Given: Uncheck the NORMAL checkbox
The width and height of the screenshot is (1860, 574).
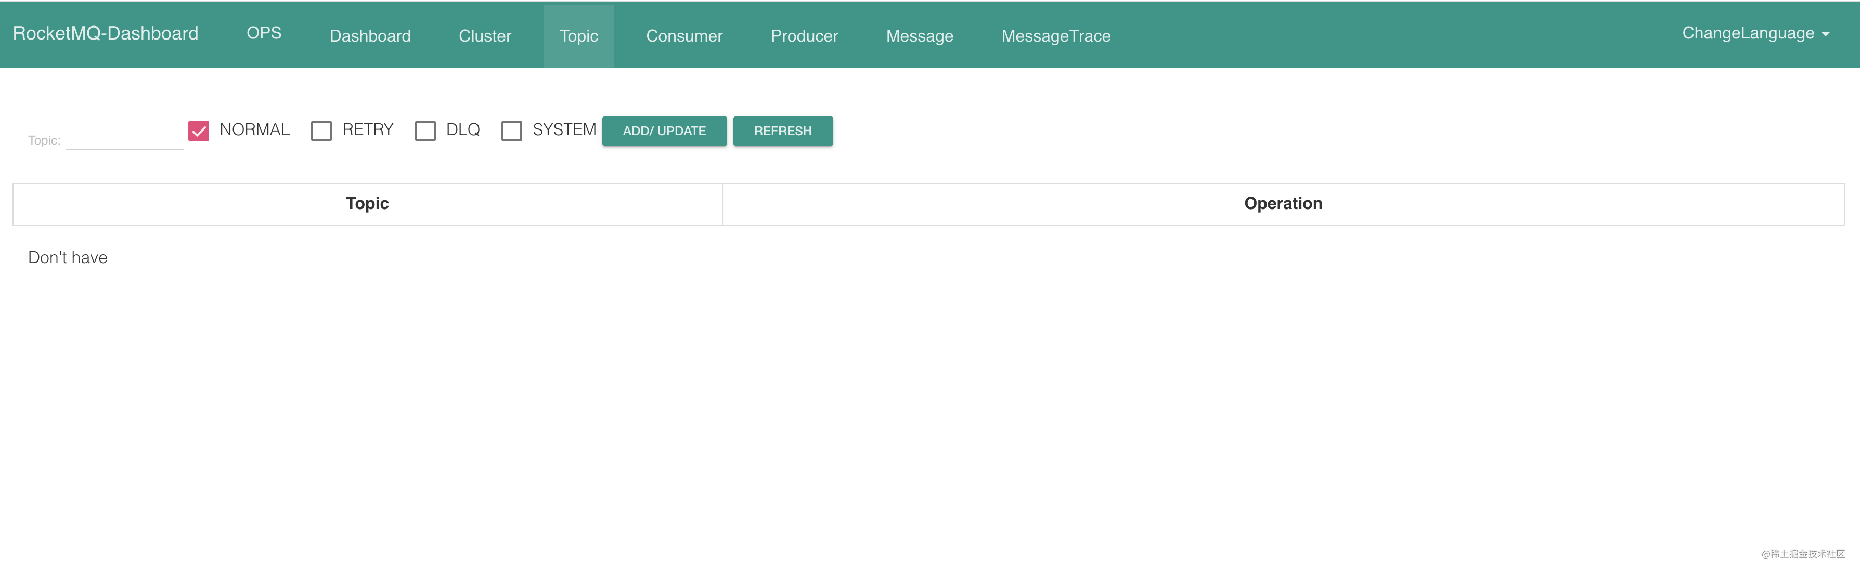Looking at the screenshot, I should (199, 131).
